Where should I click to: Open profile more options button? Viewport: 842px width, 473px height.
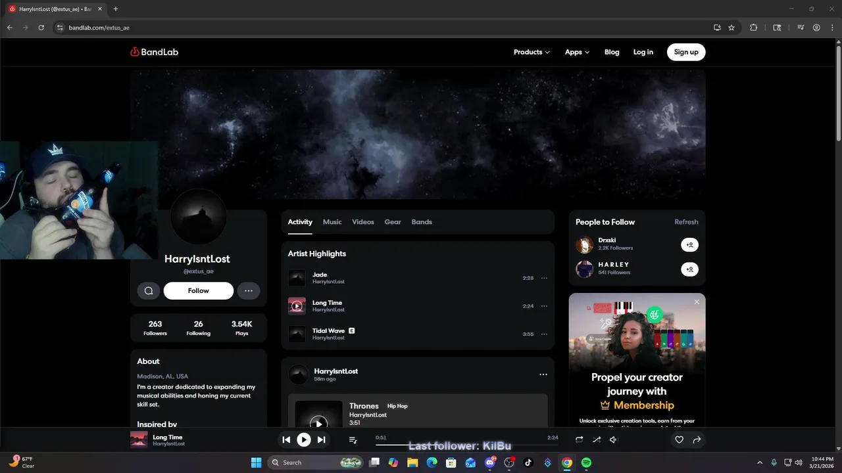click(x=249, y=290)
